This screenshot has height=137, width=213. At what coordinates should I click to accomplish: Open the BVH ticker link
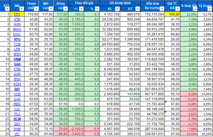click(17, 79)
